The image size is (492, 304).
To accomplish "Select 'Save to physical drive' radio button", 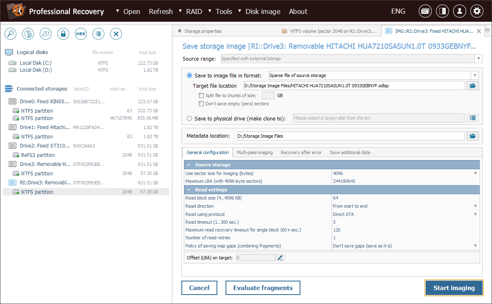I will click(190, 118).
